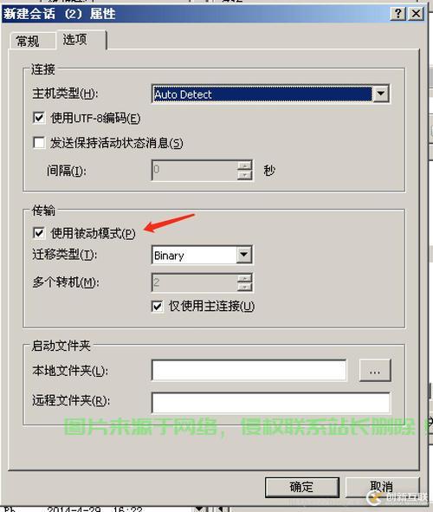Toggle 使用UTF-8编码 checkbox
The height and width of the screenshot is (512, 433).
39,118
